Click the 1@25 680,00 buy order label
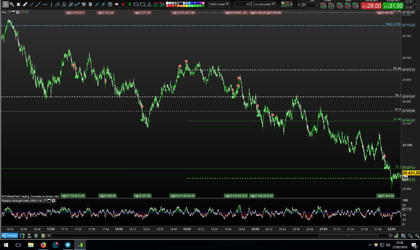This screenshot has width=420, height=250. pos(108,196)
